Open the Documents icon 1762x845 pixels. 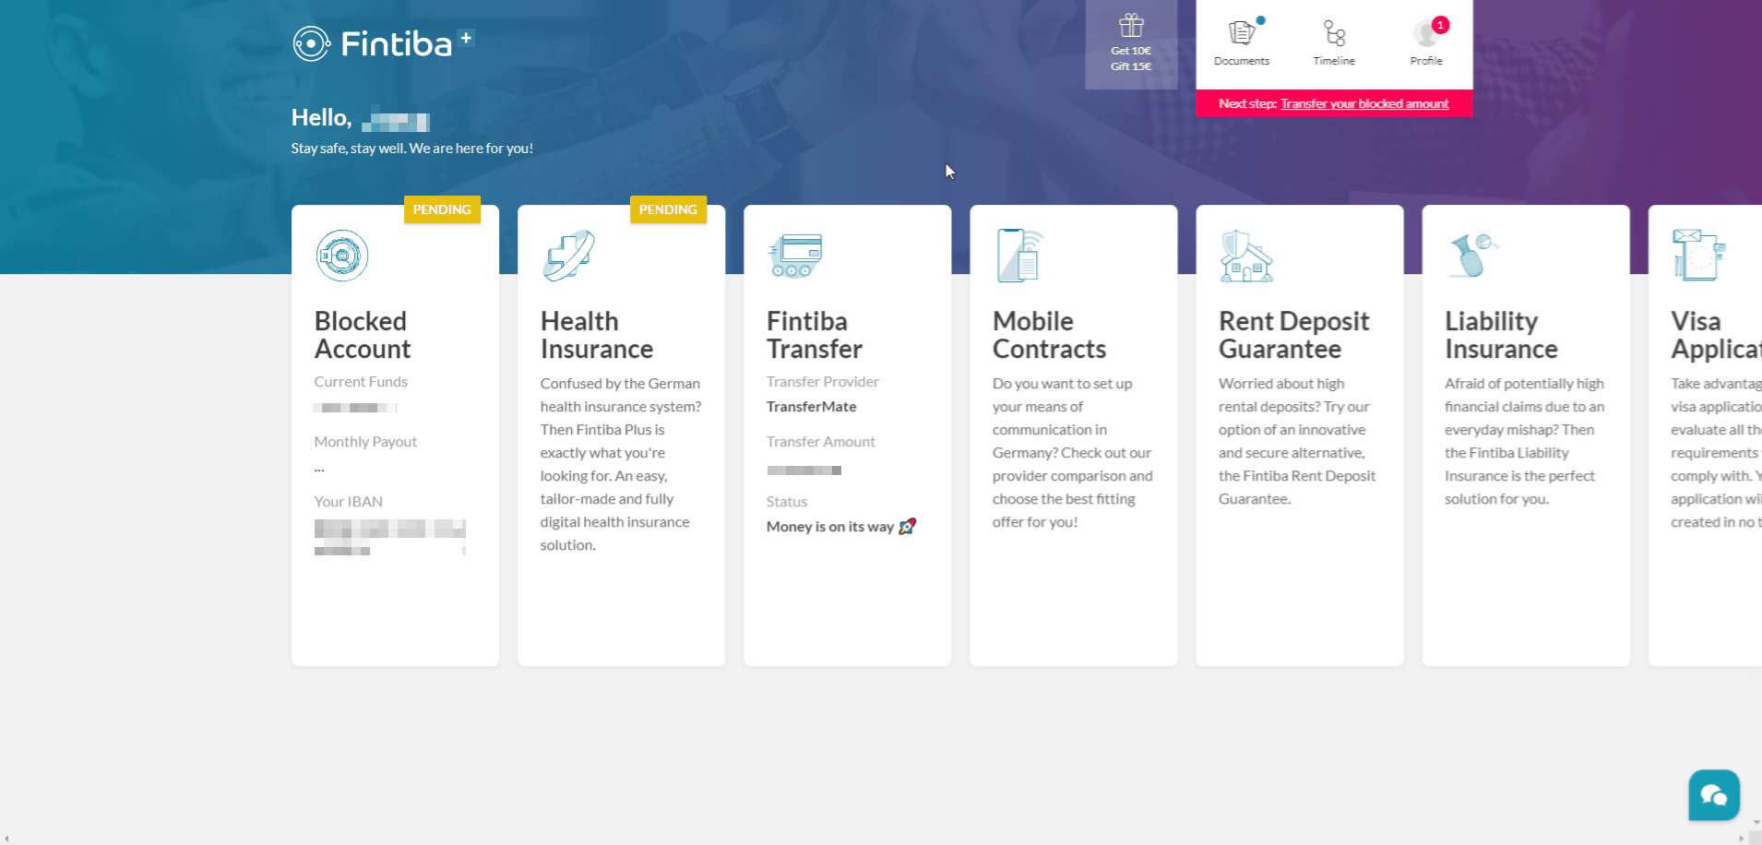(1242, 33)
